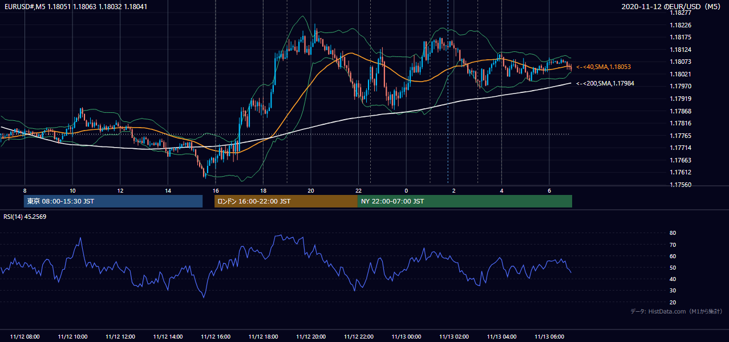729x342 pixels.
Task: Click the 東京 08:00-15:30 JST session bar
Action: tap(114, 201)
